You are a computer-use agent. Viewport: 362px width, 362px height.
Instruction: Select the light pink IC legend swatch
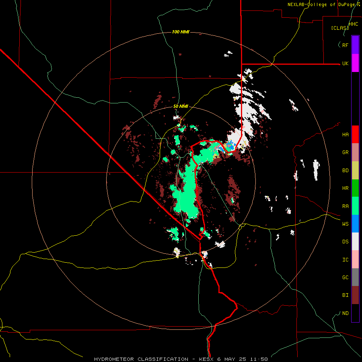point(355,259)
